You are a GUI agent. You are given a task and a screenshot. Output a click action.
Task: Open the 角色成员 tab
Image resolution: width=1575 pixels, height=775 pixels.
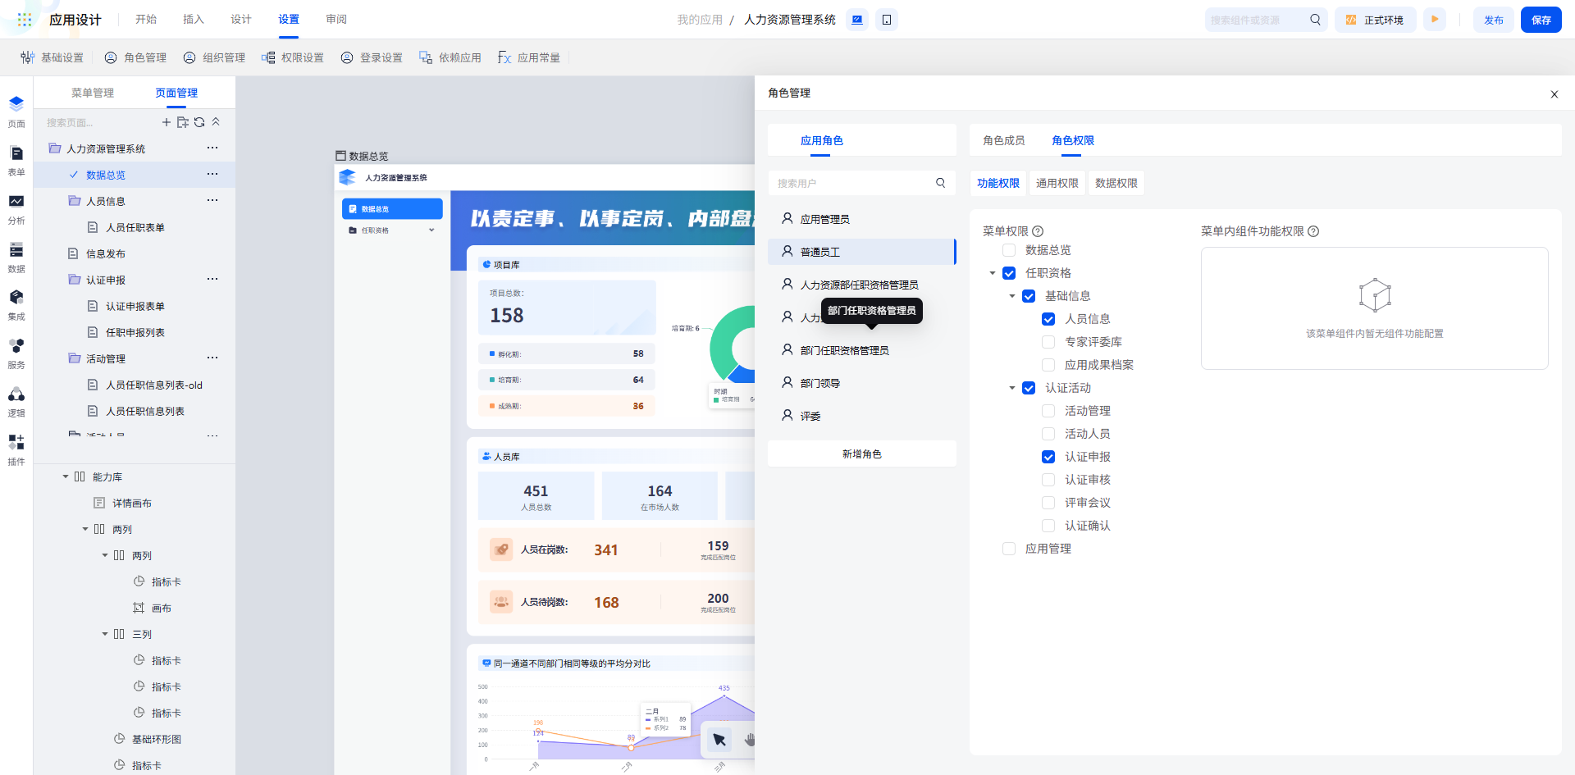[1003, 140]
